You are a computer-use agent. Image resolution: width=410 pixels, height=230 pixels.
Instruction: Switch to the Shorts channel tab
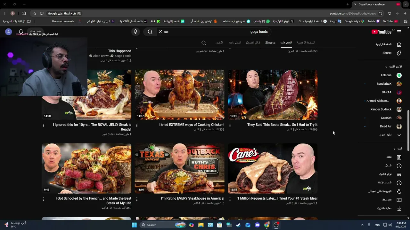point(270,43)
